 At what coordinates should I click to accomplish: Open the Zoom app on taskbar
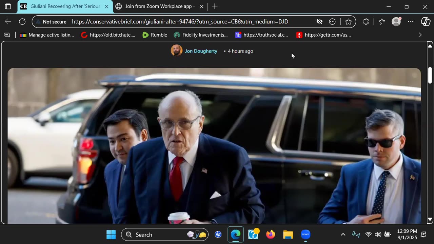[x=305, y=235]
